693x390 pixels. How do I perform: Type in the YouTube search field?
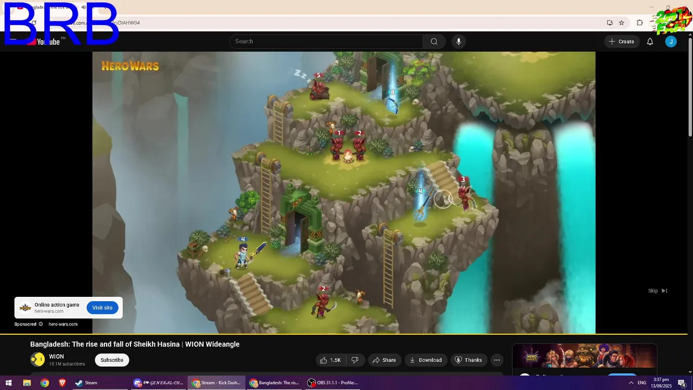point(326,42)
